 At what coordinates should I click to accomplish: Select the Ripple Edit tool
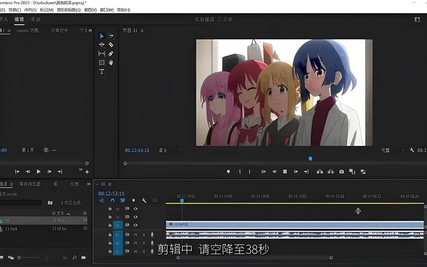point(102,45)
